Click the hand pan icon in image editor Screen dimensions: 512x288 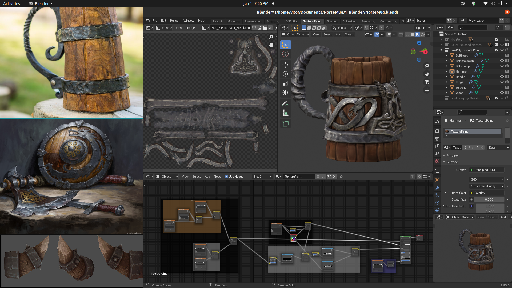click(271, 45)
